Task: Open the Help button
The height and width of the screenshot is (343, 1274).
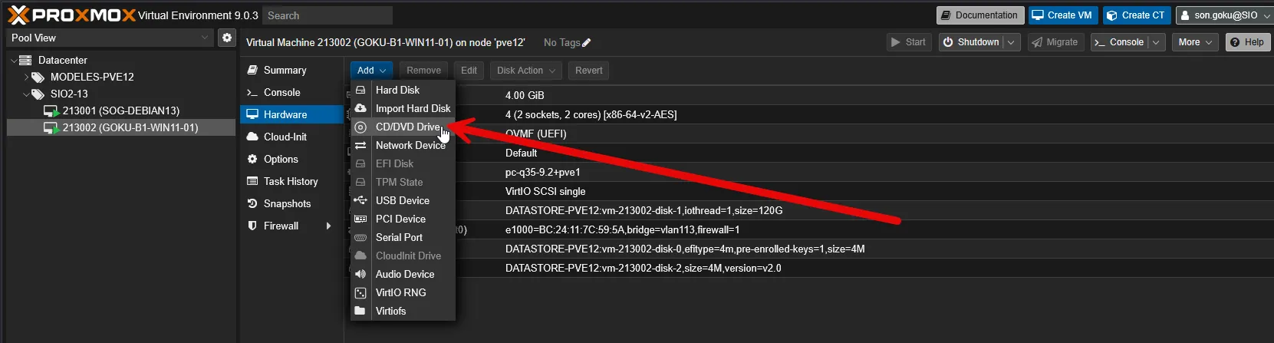Action: (x=1246, y=42)
